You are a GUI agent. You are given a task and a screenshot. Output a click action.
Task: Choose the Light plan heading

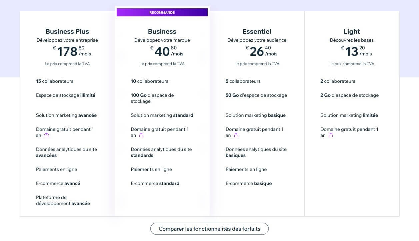tap(352, 31)
